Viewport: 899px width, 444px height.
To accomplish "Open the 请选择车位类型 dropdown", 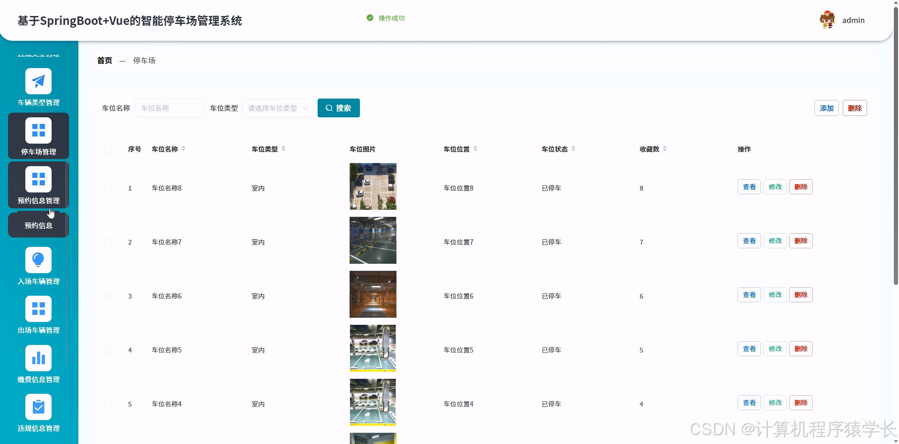I will [x=277, y=108].
